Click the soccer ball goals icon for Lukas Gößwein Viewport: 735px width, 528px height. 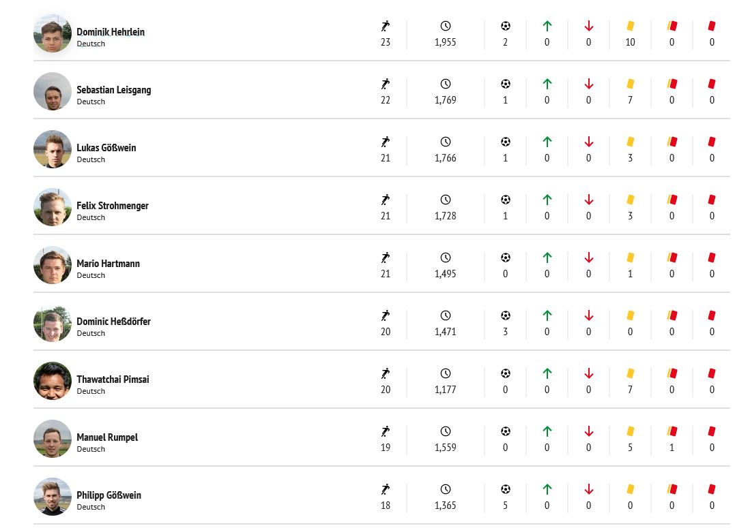coord(505,142)
